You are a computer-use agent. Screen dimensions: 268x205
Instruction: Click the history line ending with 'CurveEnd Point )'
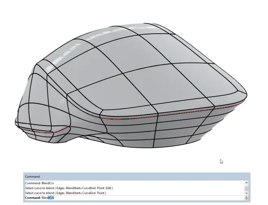pos(66,193)
